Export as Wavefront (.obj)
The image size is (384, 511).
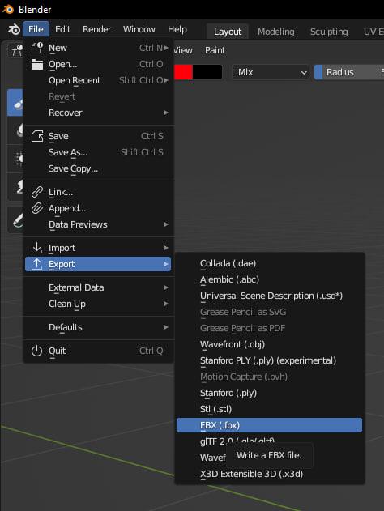(269, 344)
